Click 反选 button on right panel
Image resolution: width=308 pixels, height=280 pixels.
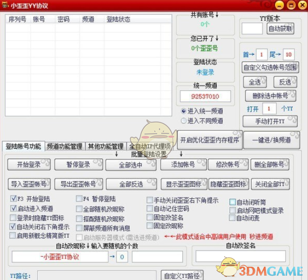click(x=285, y=82)
